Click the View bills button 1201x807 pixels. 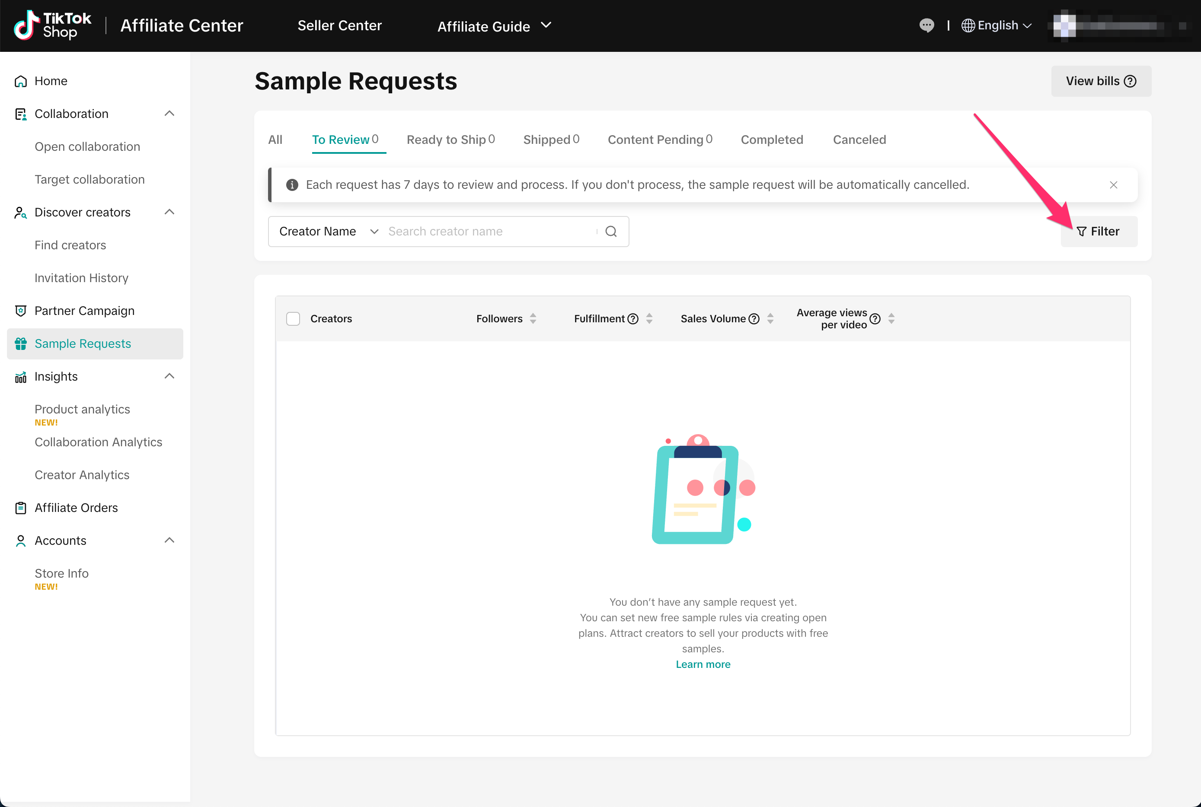pyautogui.click(x=1101, y=81)
